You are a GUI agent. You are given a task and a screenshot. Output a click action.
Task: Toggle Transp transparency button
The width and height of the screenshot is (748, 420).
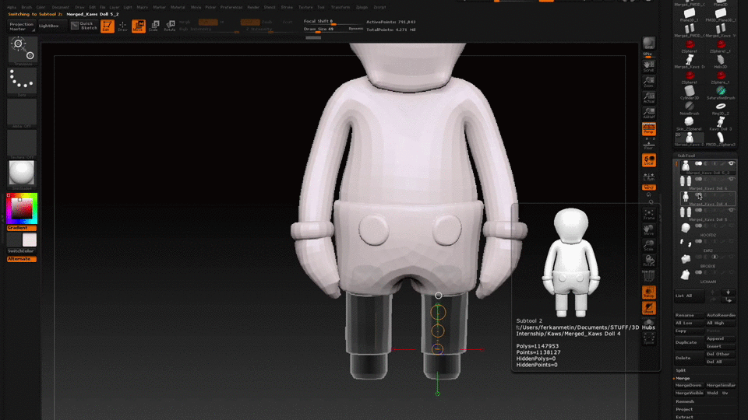[x=649, y=292]
